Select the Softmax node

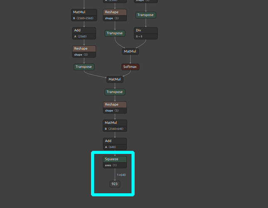(x=130, y=67)
